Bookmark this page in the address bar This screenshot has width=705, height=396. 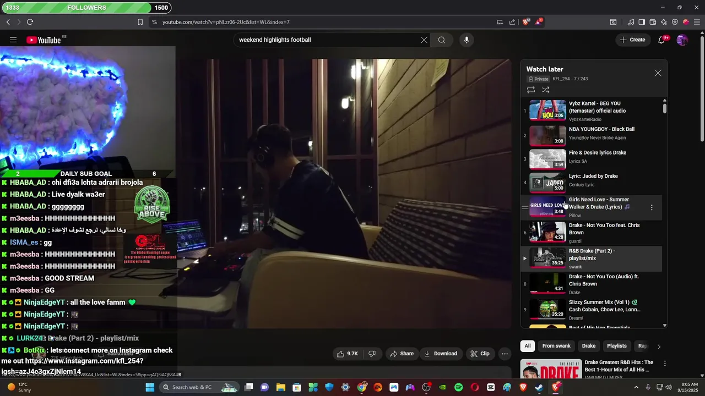click(140, 22)
